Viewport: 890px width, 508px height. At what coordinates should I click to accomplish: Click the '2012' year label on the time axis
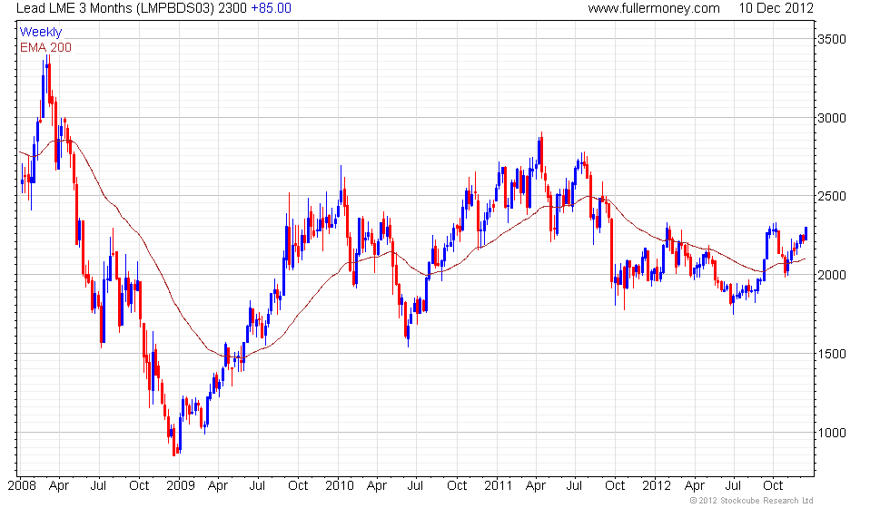click(x=656, y=486)
